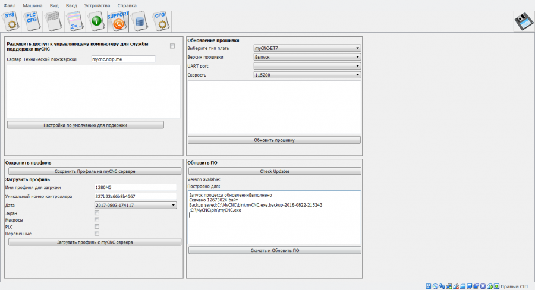Open the Скорость dropdown showing 115200
Screen dimensions: 535x290
(307, 75)
